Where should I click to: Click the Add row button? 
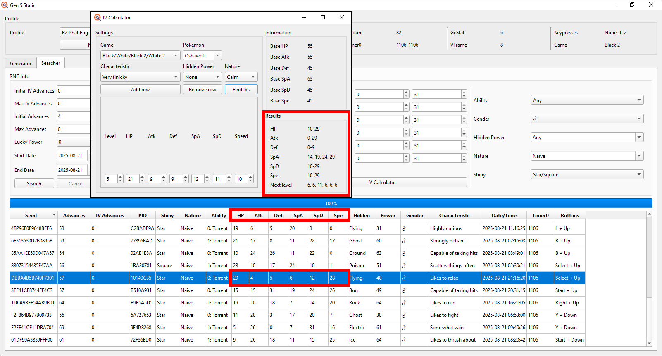[x=140, y=89]
